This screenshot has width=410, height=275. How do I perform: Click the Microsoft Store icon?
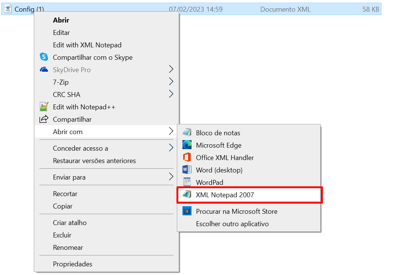(x=187, y=211)
